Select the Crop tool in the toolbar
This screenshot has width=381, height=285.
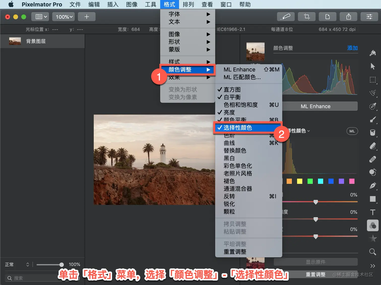(x=307, y=17)
